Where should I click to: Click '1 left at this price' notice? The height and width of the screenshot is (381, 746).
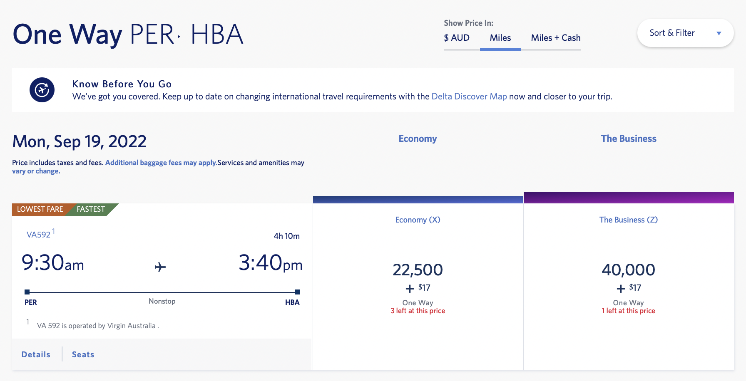629,311
